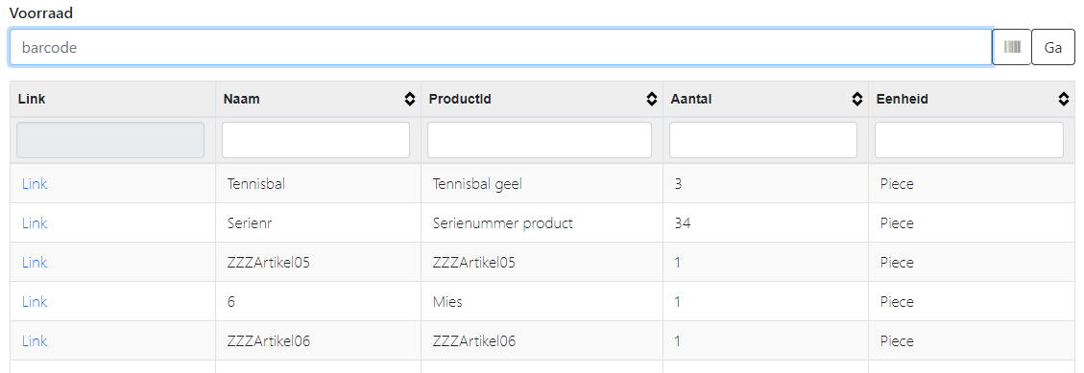Select ZZZArtikel06 in Naam column
The width and height of the screenshot is (1084, 373).
[x=318, y=341]
